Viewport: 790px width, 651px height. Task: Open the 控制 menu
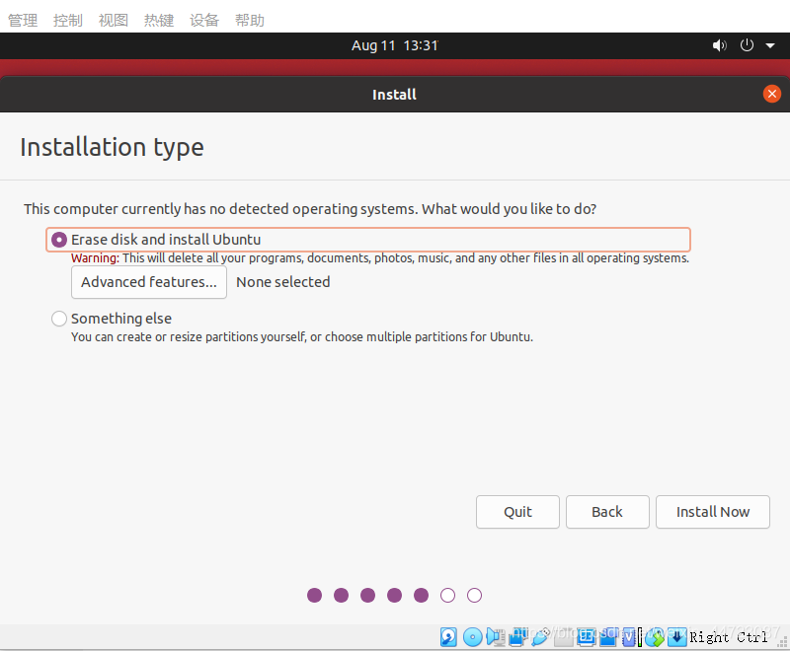tap(68, 20)
